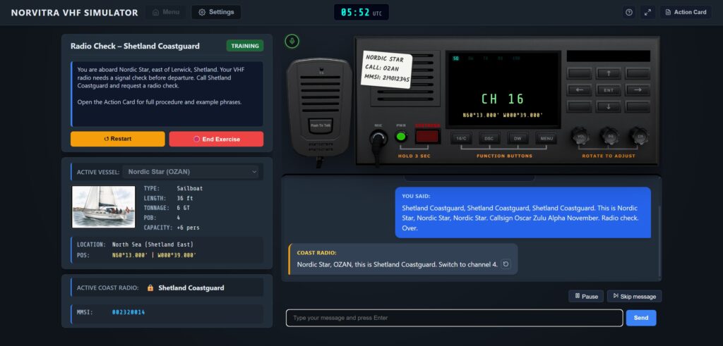Click the microphone indicator icon
The width and height of the screenshot is (723, 346).
tap(292, 42)
